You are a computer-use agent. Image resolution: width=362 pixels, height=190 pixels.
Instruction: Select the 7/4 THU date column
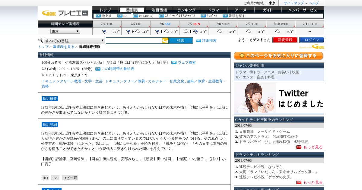(x=107, y=24)
